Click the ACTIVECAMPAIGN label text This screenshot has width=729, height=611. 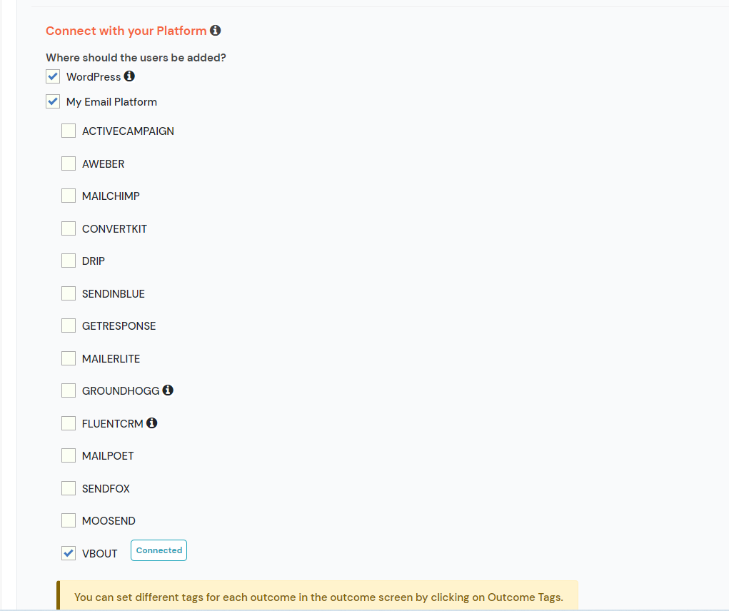(128, 131)
